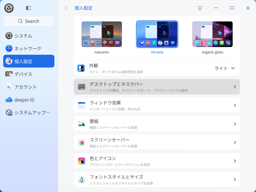256x192 pixels.
Task: Open the hamburger main menu
Action: point(200,8)
